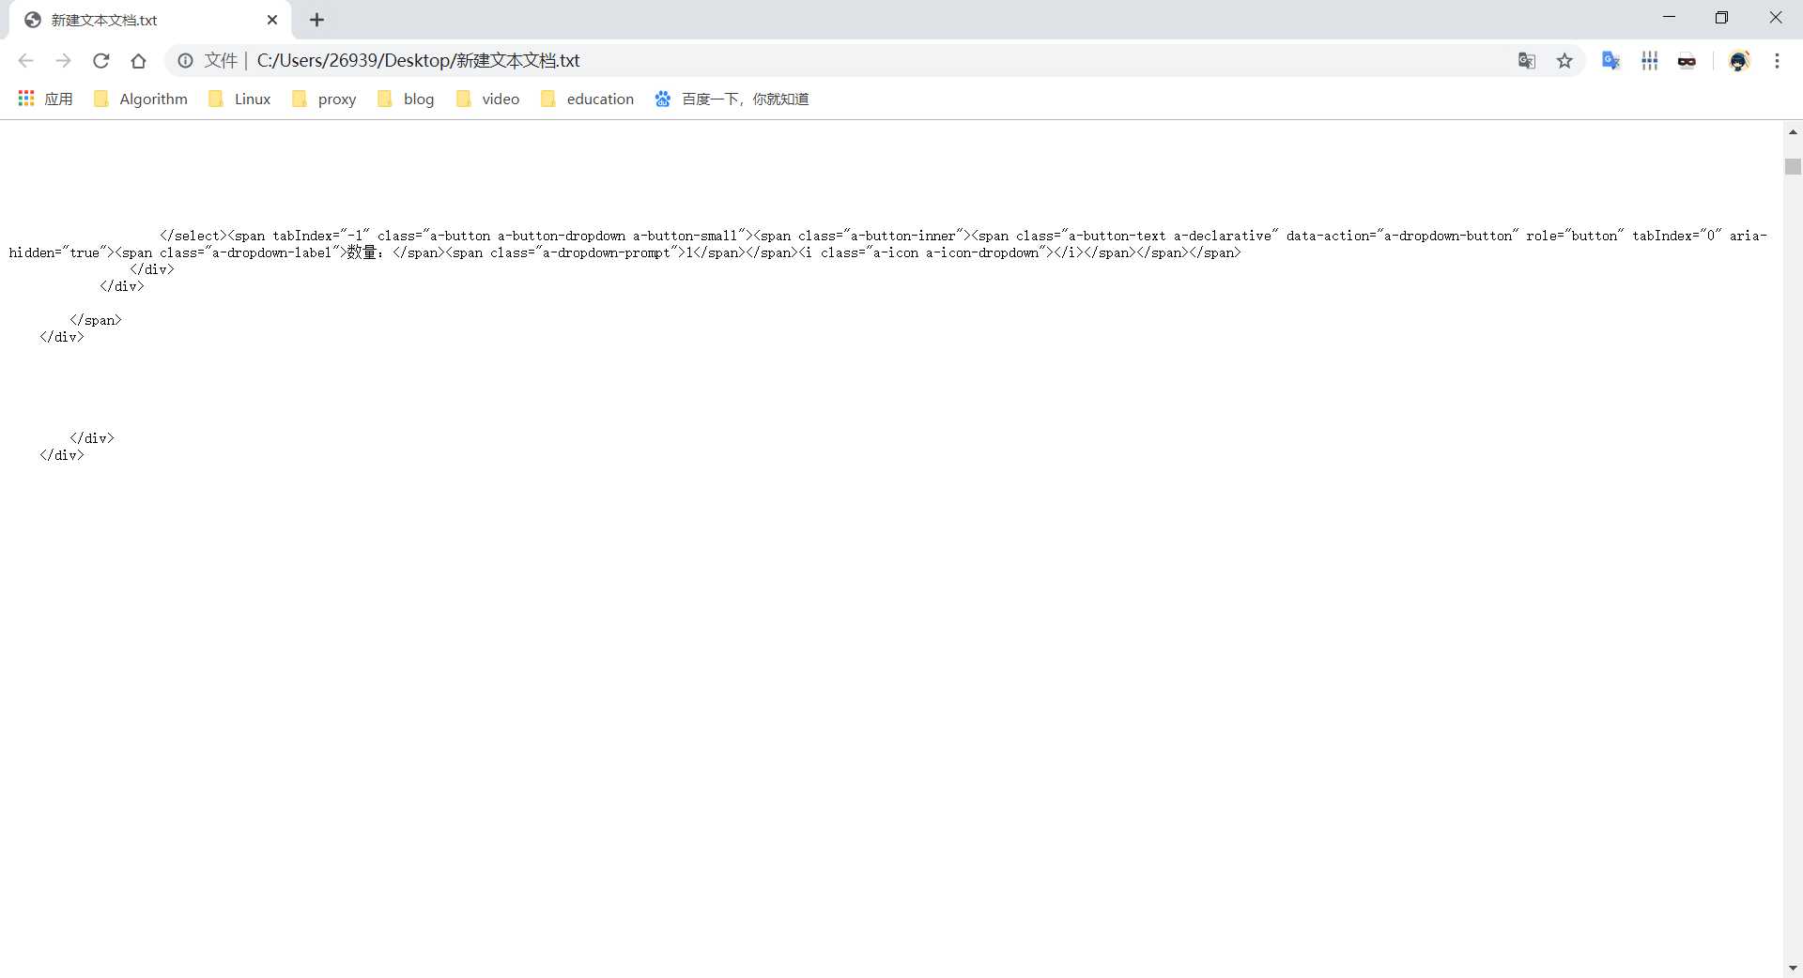Open the grid-pattern extension icon
The image size is (1803, 978).
[1649, 61]
